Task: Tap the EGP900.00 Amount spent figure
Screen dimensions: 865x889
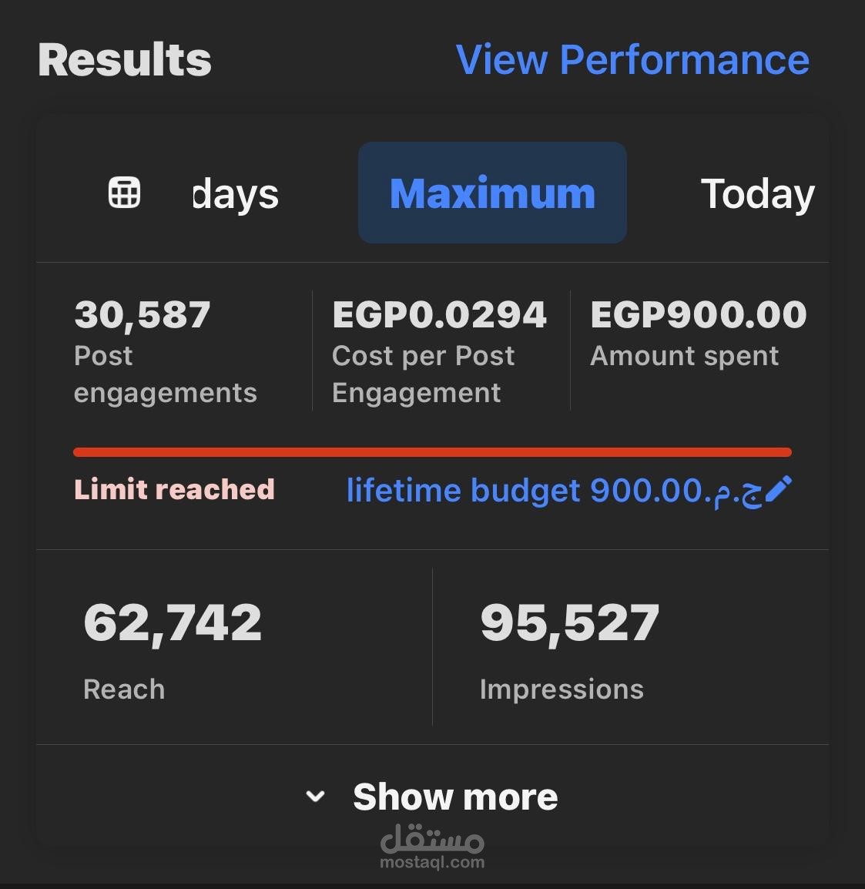Action: (x=698, y=315)
